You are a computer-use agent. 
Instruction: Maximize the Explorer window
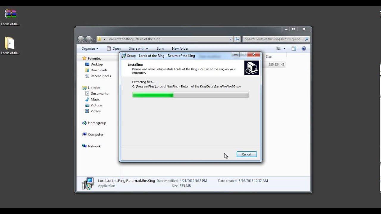[293, 29]
